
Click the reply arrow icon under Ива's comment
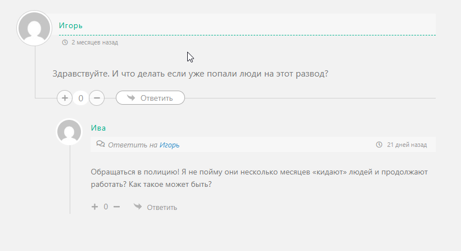137,207
